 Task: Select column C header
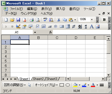click(57, 37)
